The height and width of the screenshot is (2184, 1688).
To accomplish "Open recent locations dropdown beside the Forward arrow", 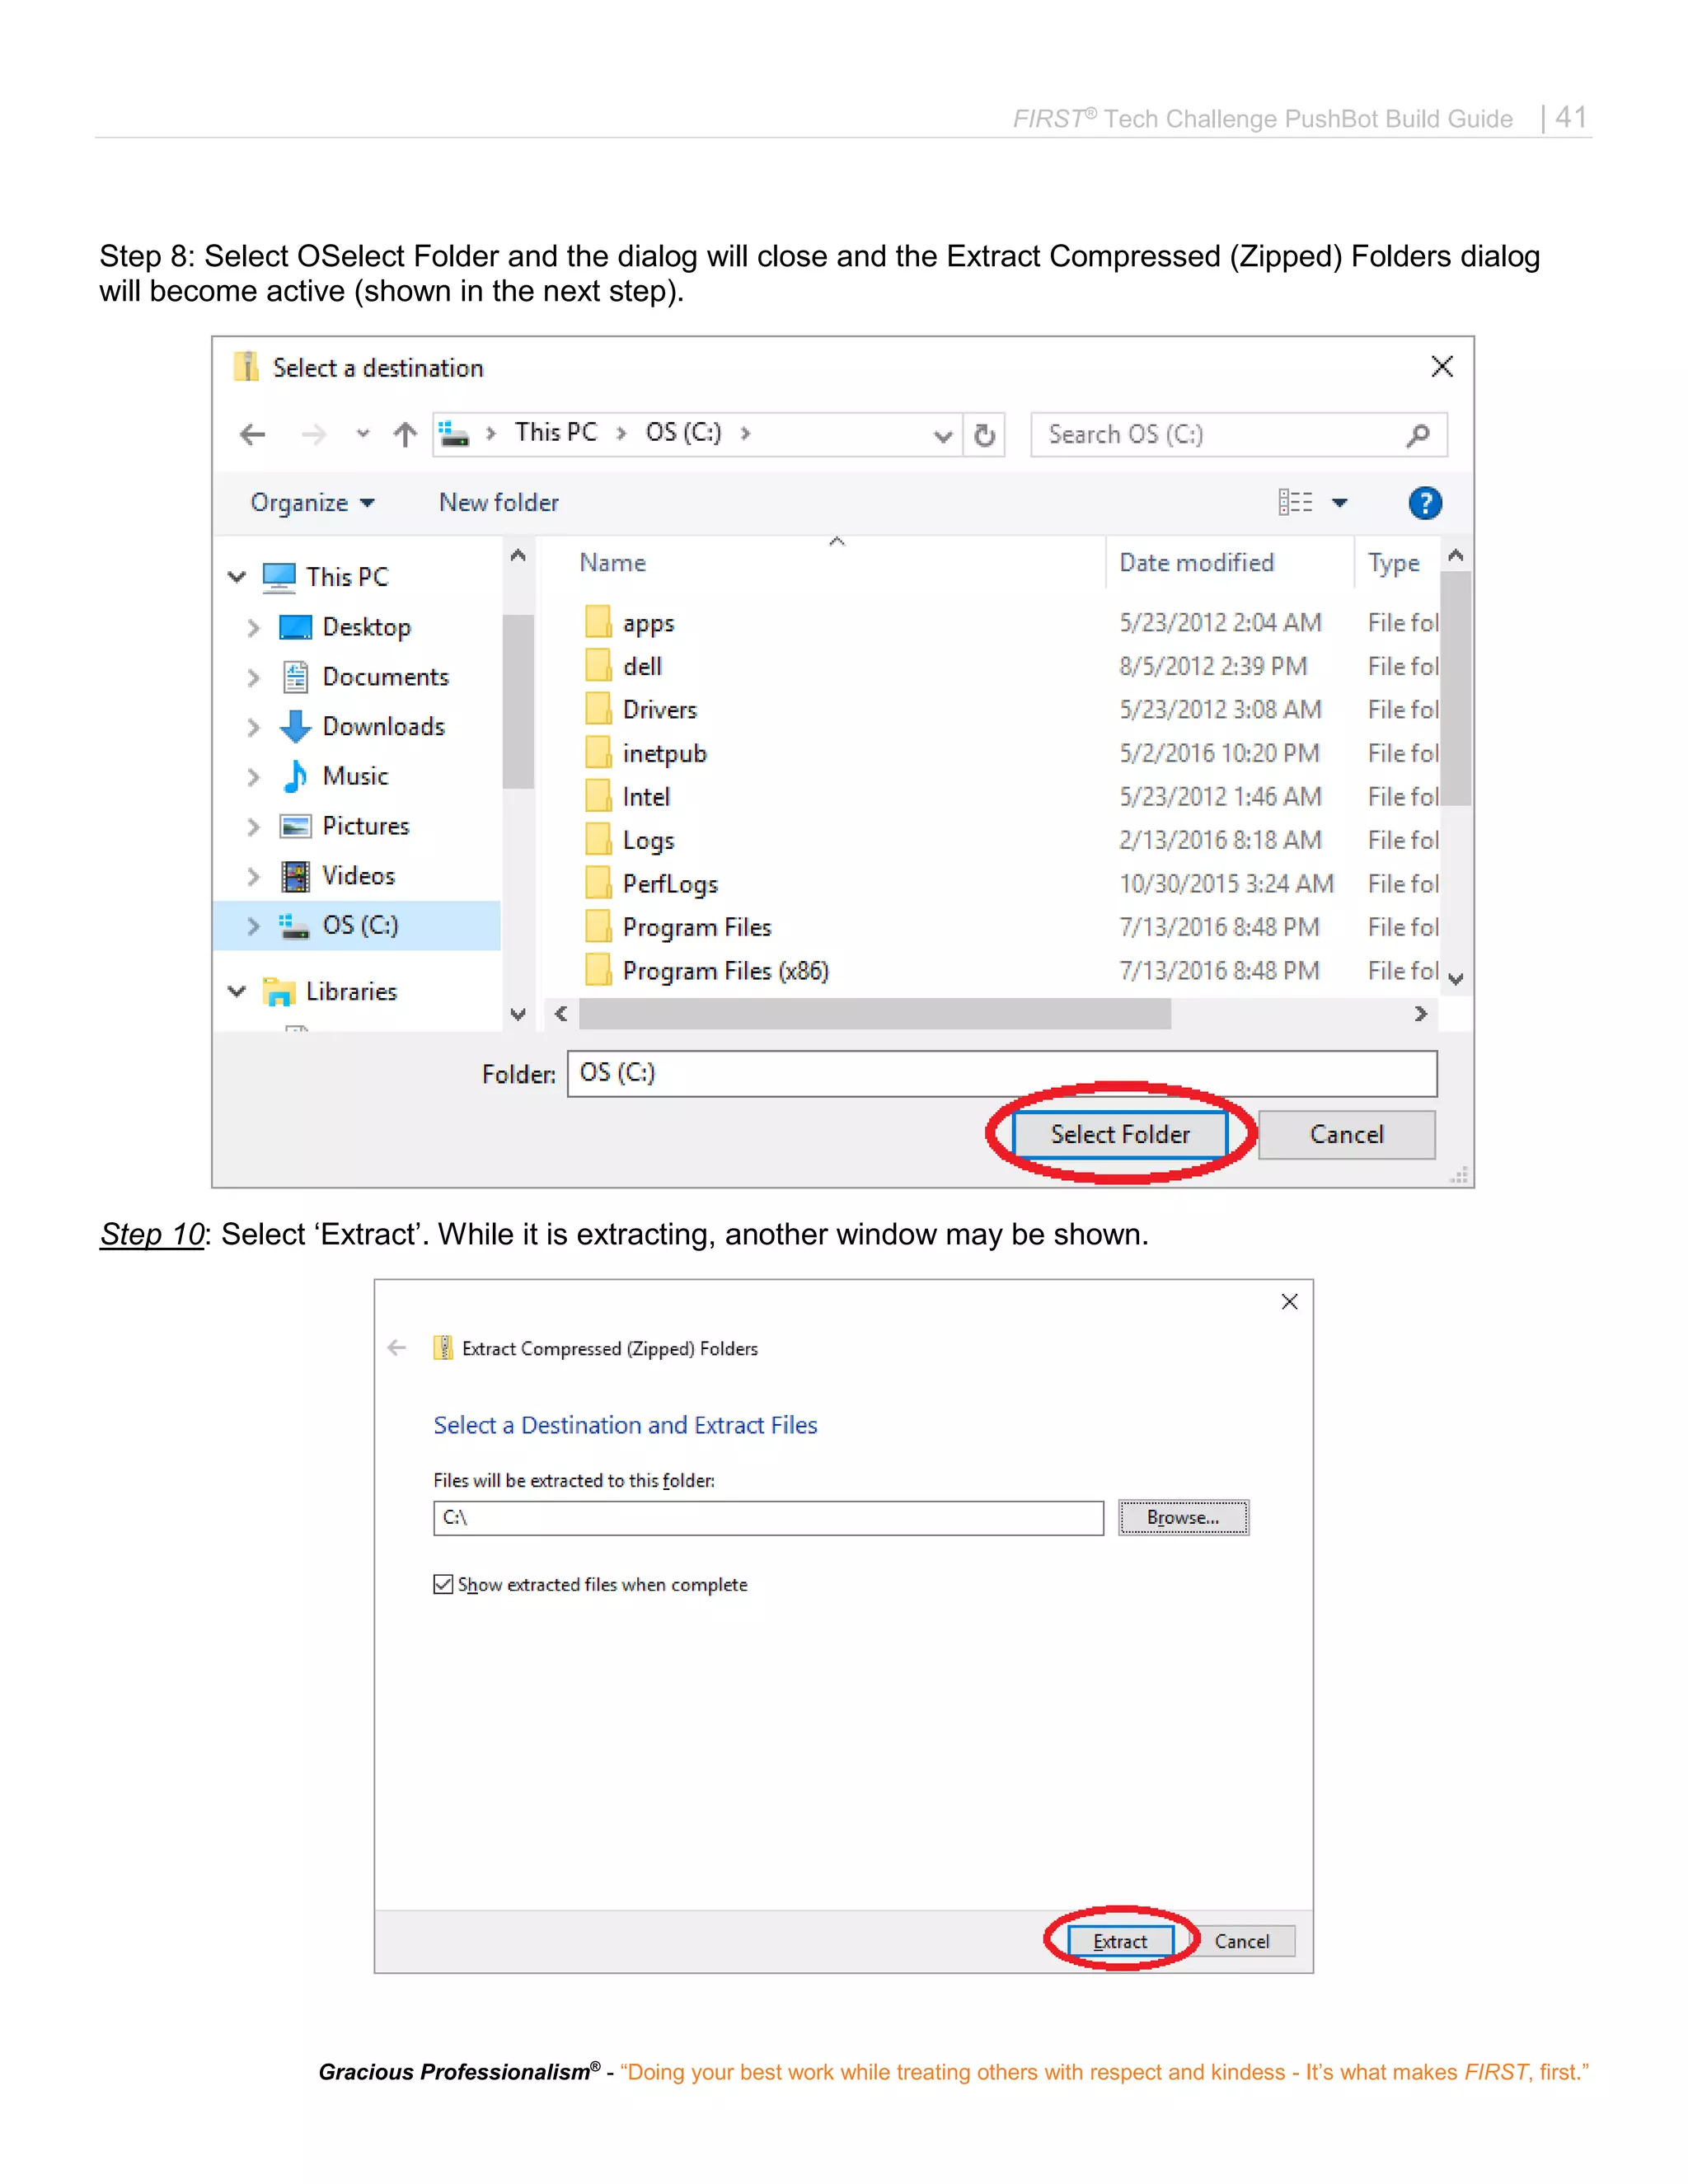I will click(362, 435).
